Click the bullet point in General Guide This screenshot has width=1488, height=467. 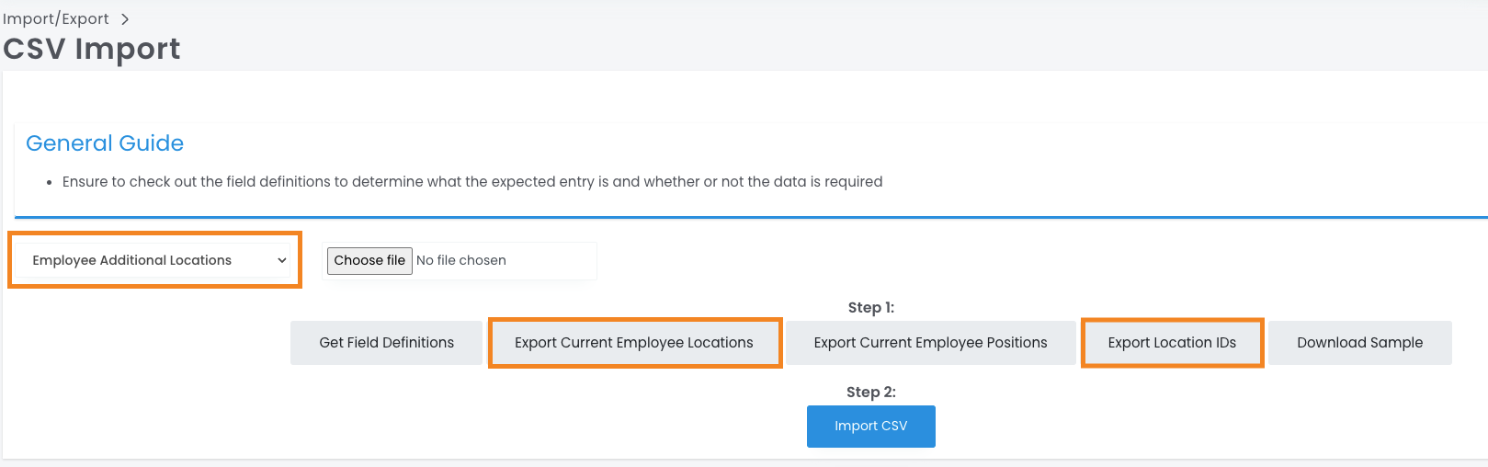(49, 183)
